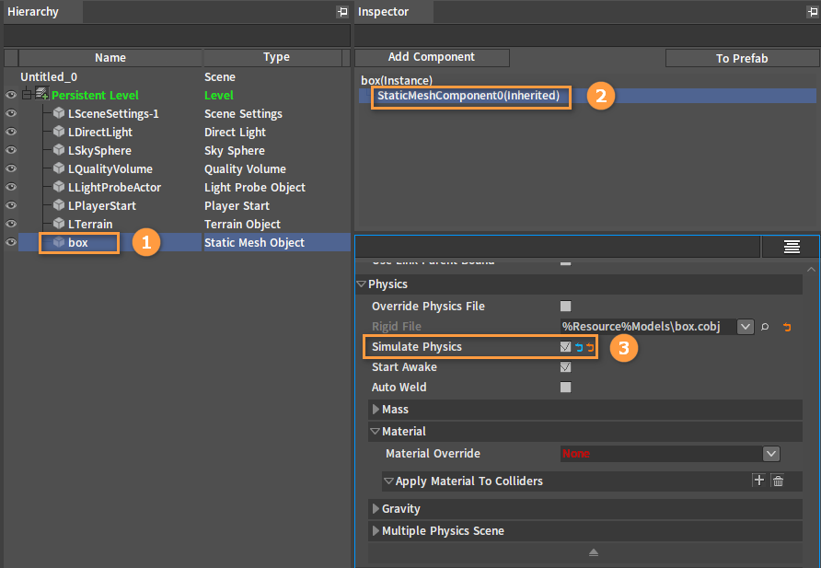Click the property filter field

coord(558,247)
